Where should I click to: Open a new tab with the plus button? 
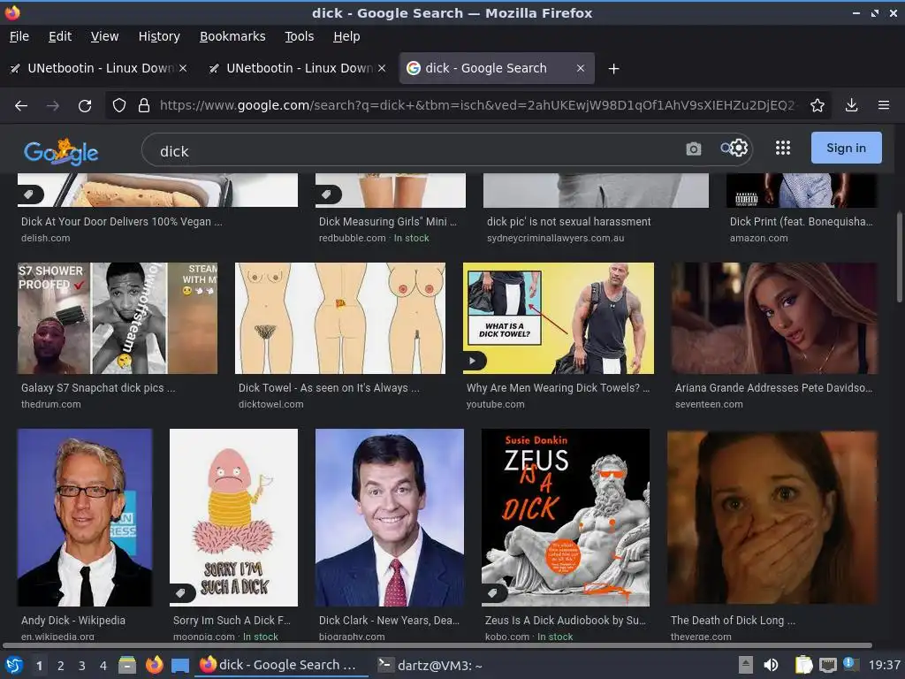(613, 69)
